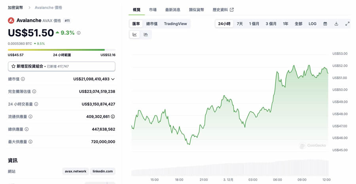This screenshot has height=184, width=356.
Task: Open avax.network website link
Action: pos(76,171)
